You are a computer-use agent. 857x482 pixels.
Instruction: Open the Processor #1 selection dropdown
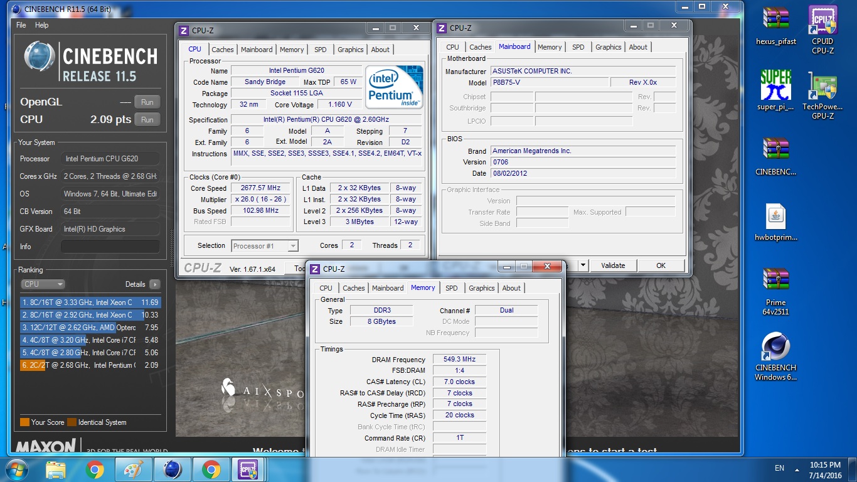[x=265, y=246]
